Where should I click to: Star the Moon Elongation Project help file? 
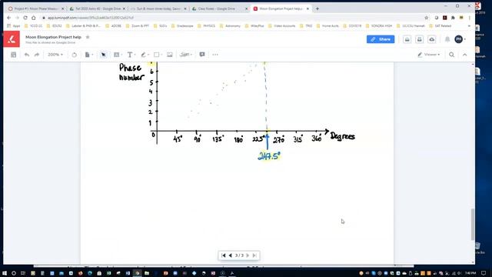coord(88,37)
